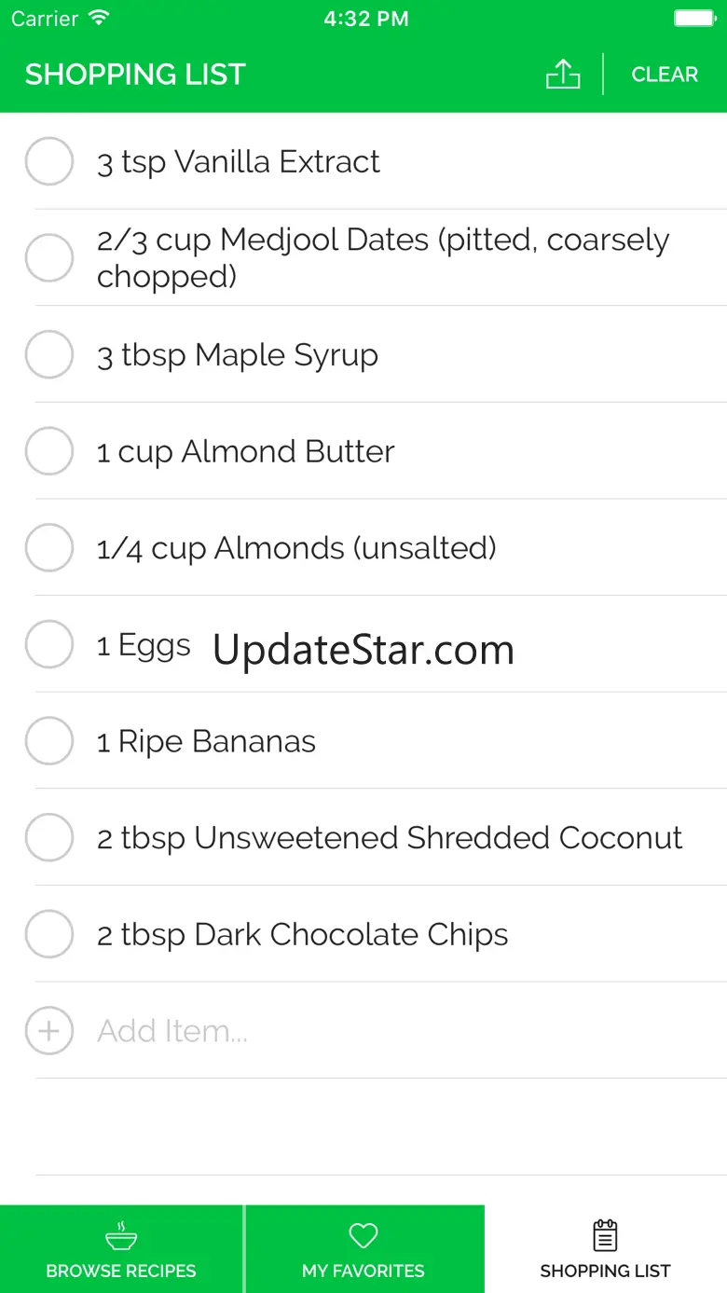Tap the Shopping List header title
Screen dimensions: 727x1293
(135, 75)
